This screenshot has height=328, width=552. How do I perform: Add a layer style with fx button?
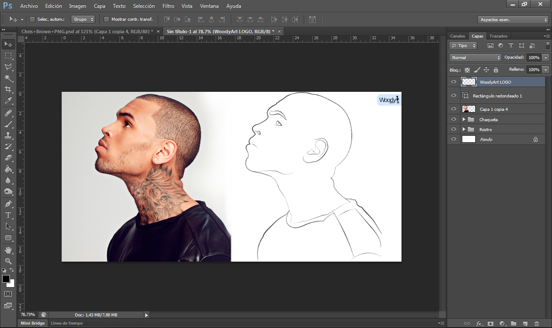point(479,323)
